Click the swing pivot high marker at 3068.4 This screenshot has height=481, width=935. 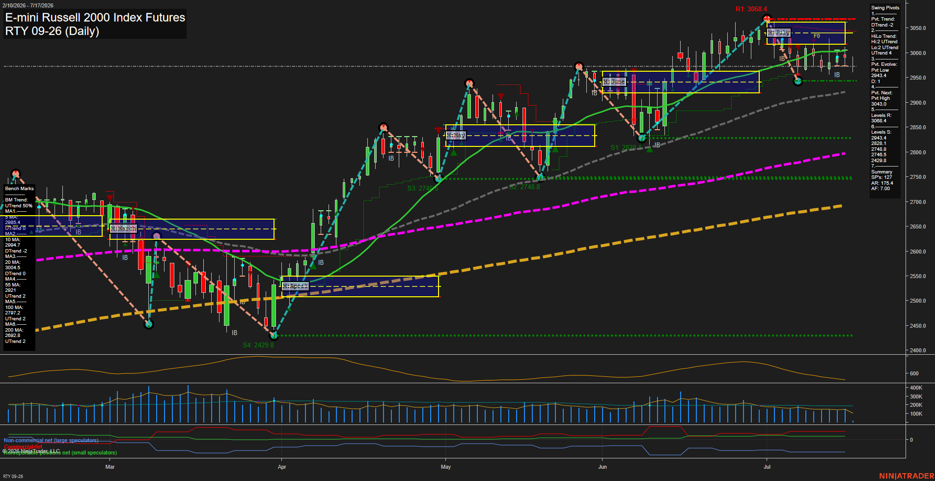point(767,19)
